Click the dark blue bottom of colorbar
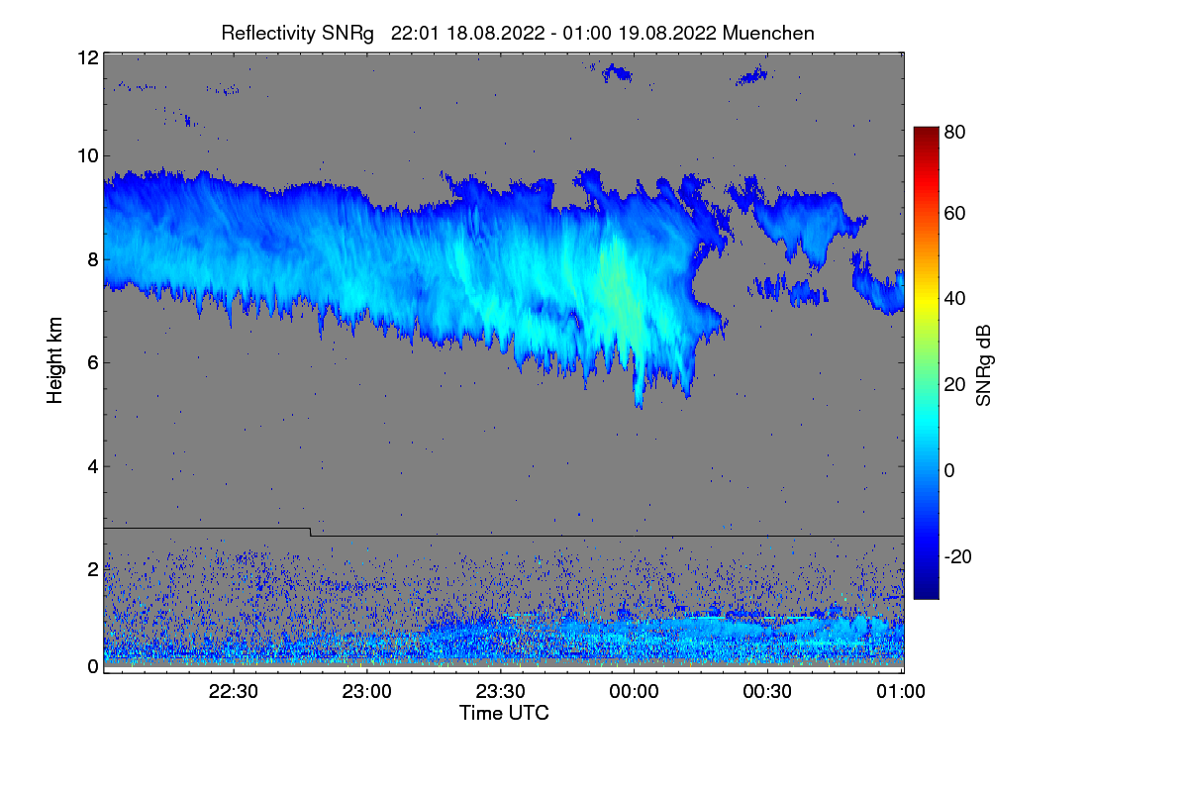 tap(925, 589)
